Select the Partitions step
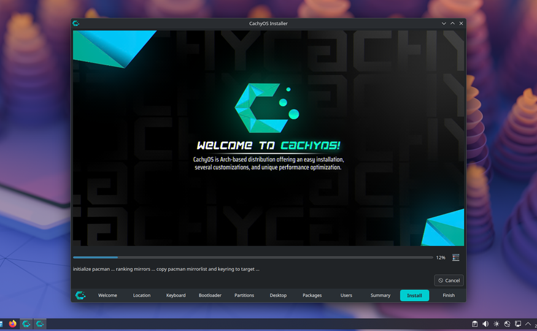The height and width of the screenshot is (331, 537). click(244, 295)
